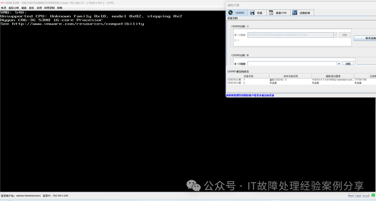This screenshot has width=376, height=201.
Task: Click the Hygon C86-3G 5380 processor line
Action: [x=52, y=20]
